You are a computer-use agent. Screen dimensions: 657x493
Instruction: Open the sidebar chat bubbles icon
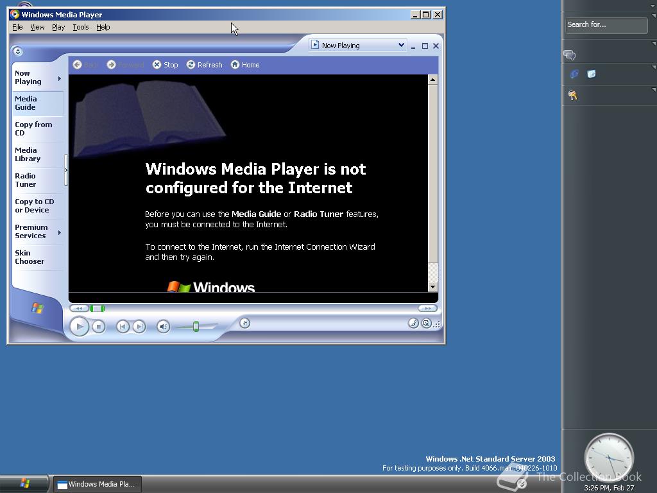point(570,55)
